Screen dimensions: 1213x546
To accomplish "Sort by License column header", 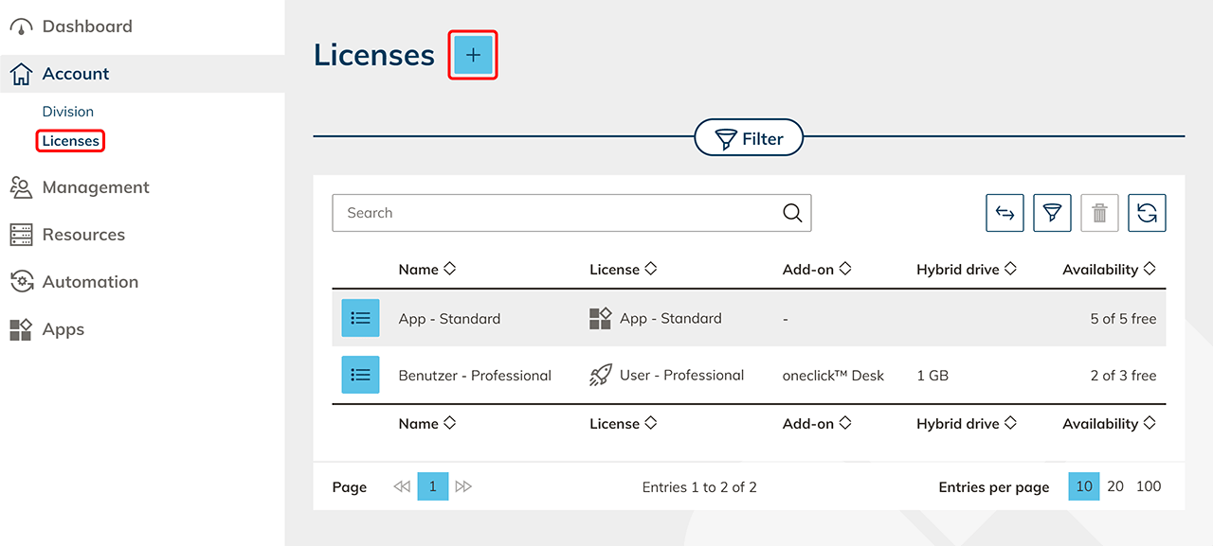I will (623, 270).
